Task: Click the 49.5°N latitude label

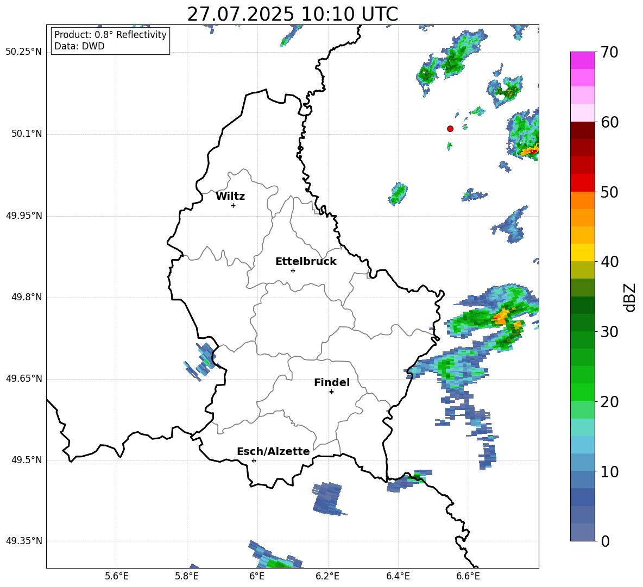Action: pyautogui.click(x=27, y=460)
